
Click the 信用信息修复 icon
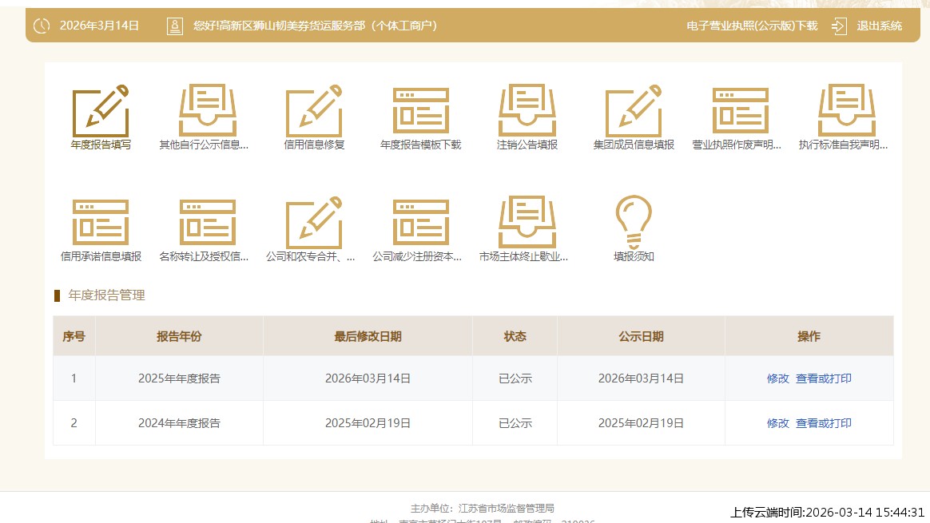coord(314,111)
